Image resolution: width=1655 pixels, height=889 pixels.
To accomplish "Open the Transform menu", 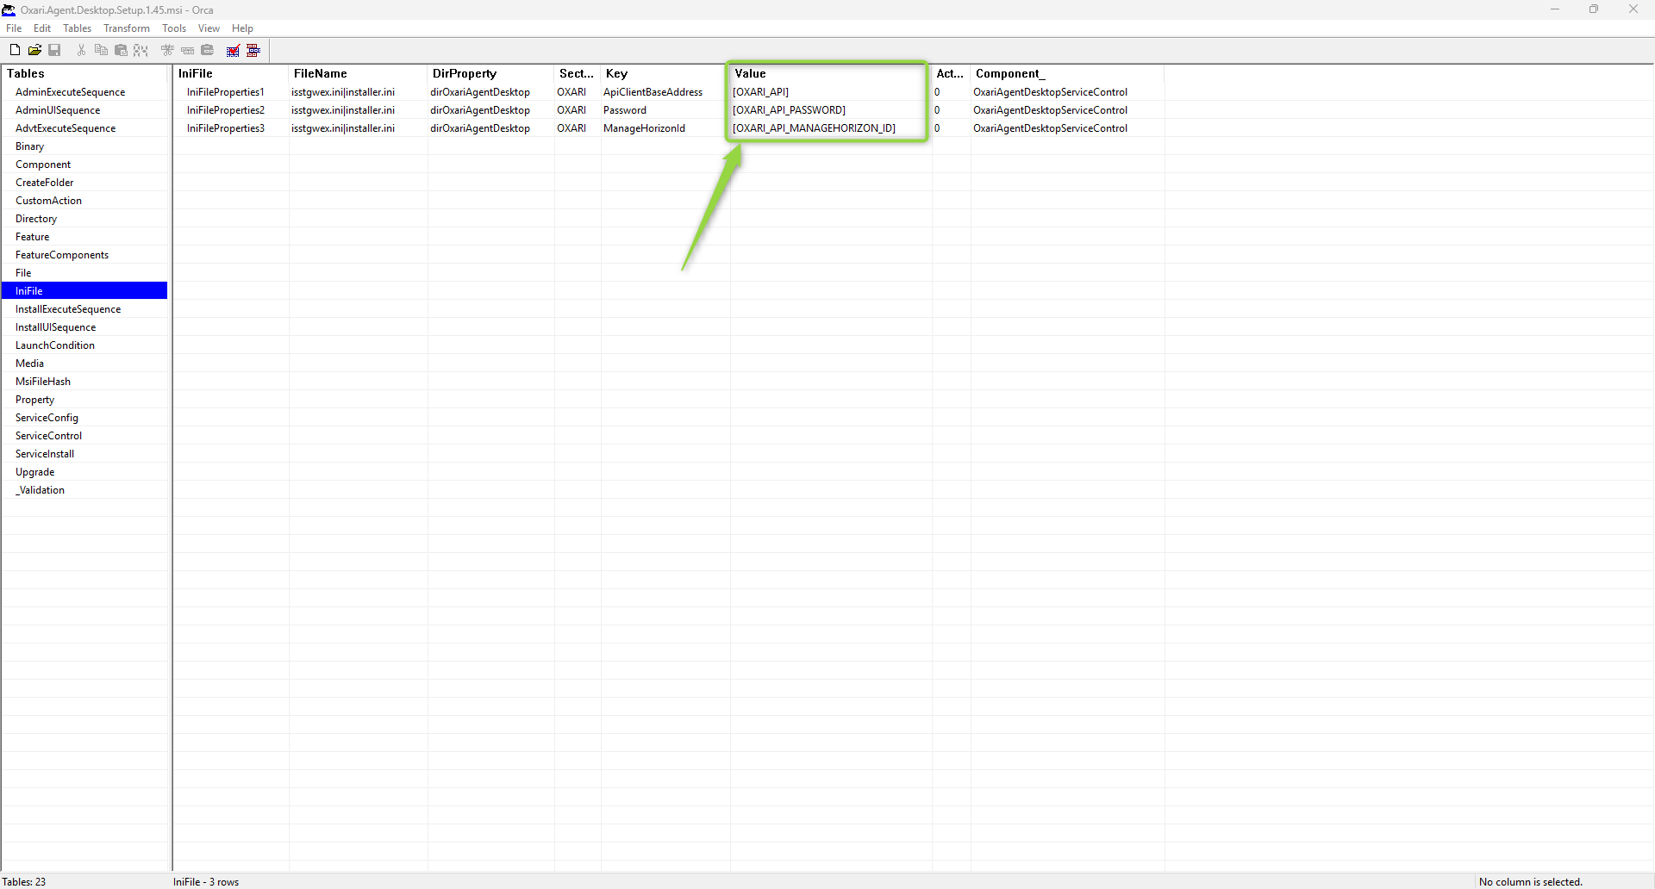I will (127, 28).
